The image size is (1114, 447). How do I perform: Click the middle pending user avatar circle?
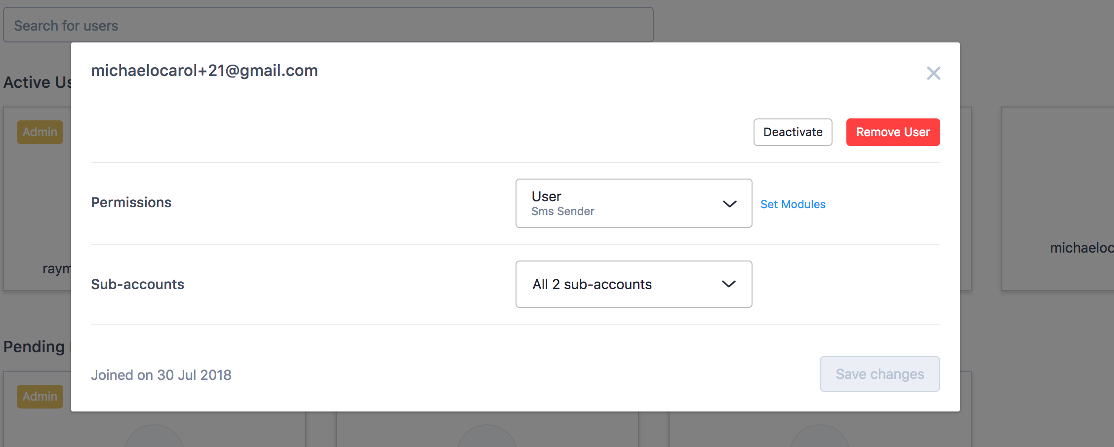coord(487,436)
